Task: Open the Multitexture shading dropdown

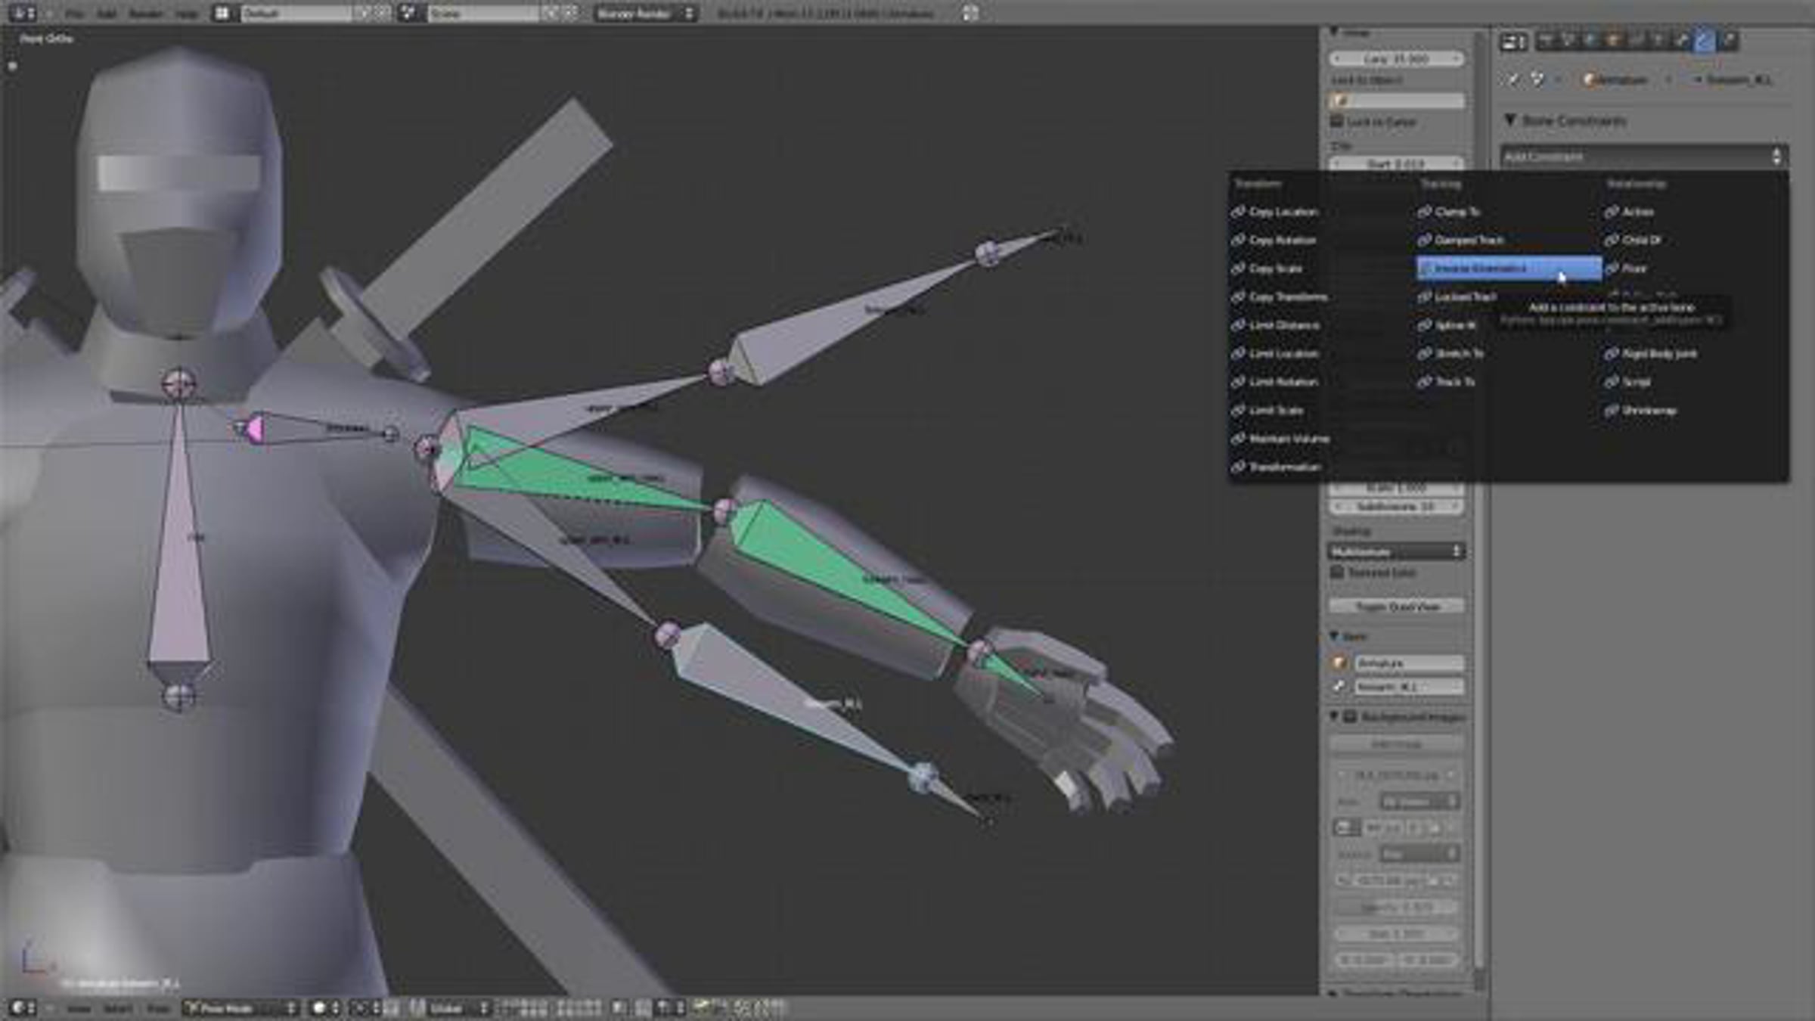Action: [1397, 551]
